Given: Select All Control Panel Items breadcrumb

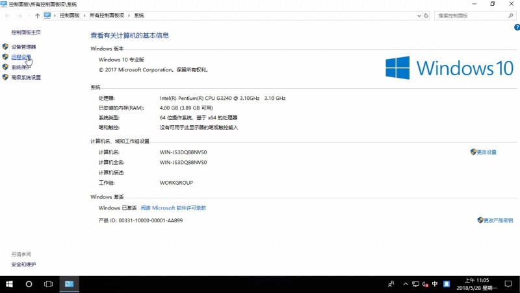Looking at the screenshot, I should (107, 16).
